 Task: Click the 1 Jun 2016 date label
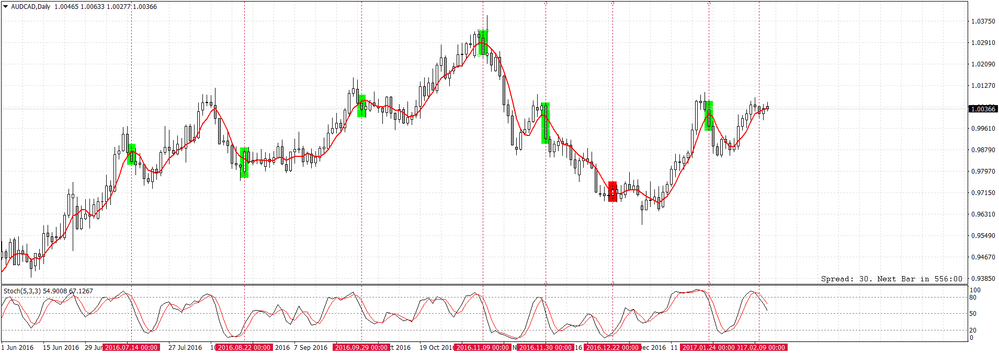click(x=17, y=348)
